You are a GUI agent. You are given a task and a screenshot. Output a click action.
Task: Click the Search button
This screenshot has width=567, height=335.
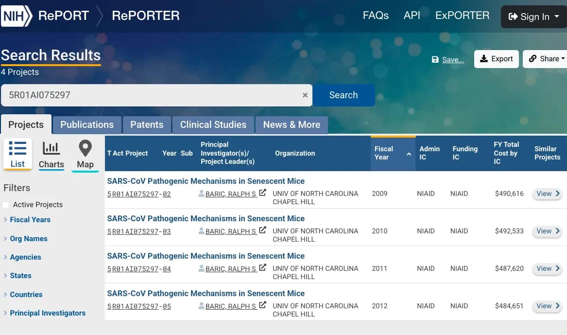tap(344, 95)
